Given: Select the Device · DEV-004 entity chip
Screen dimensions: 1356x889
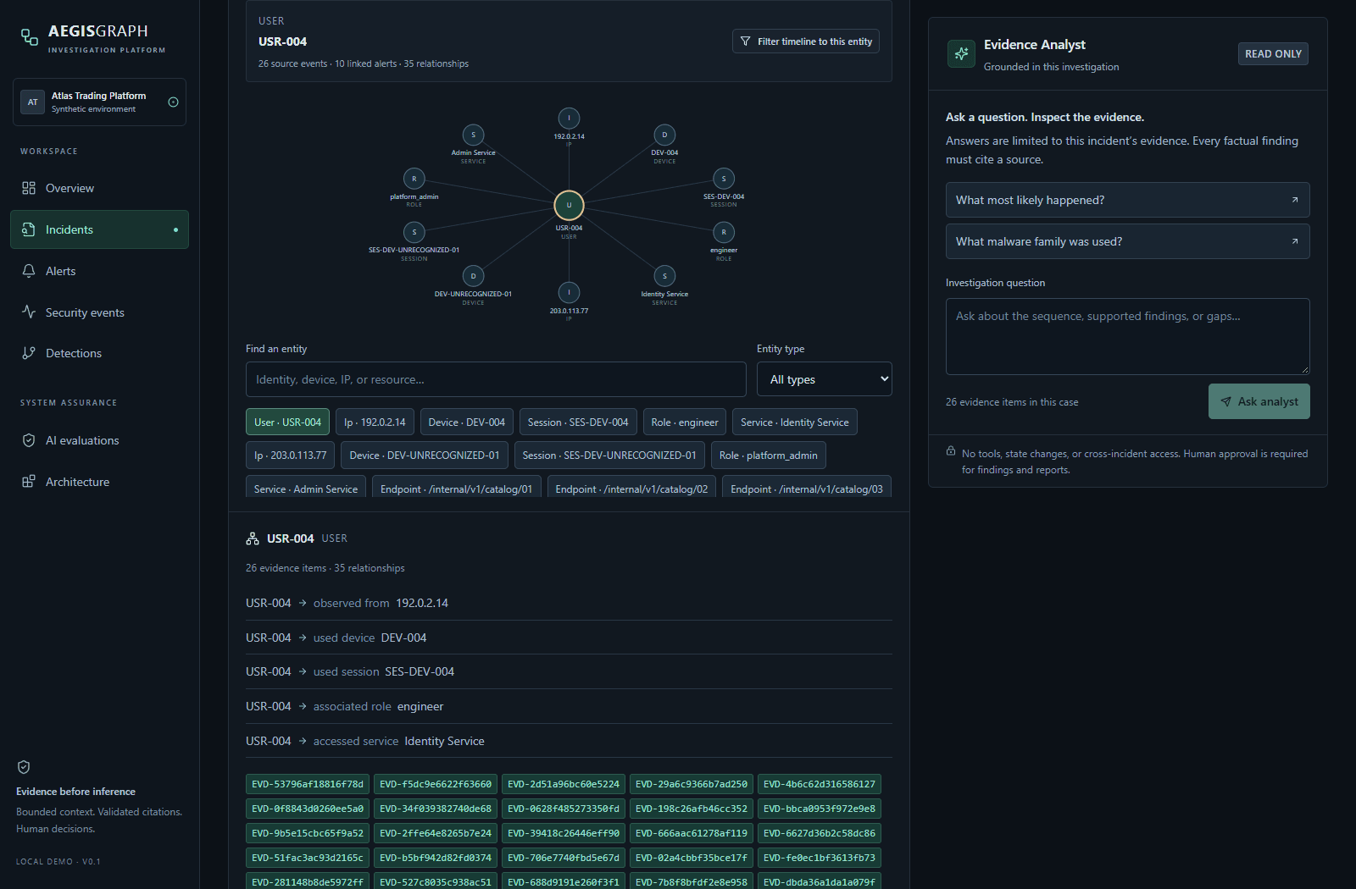Looking at the screenshot, I should 467,422.
